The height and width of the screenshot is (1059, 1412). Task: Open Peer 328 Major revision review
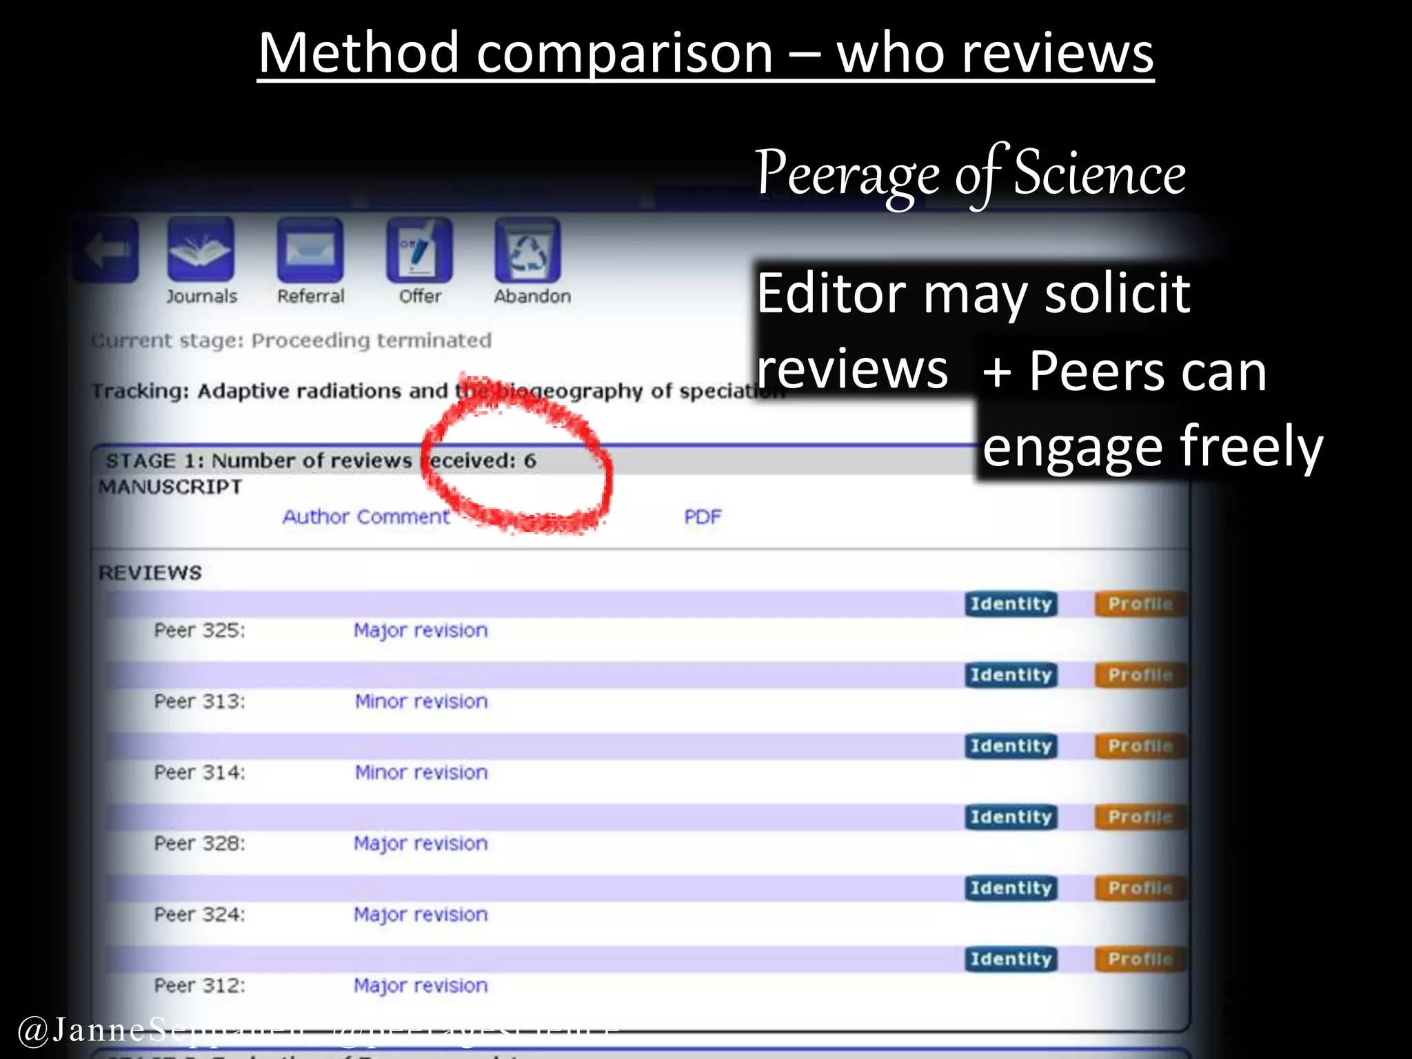[421, 843]
